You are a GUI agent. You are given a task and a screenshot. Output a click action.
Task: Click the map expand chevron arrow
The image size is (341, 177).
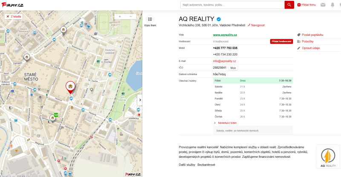140,100
